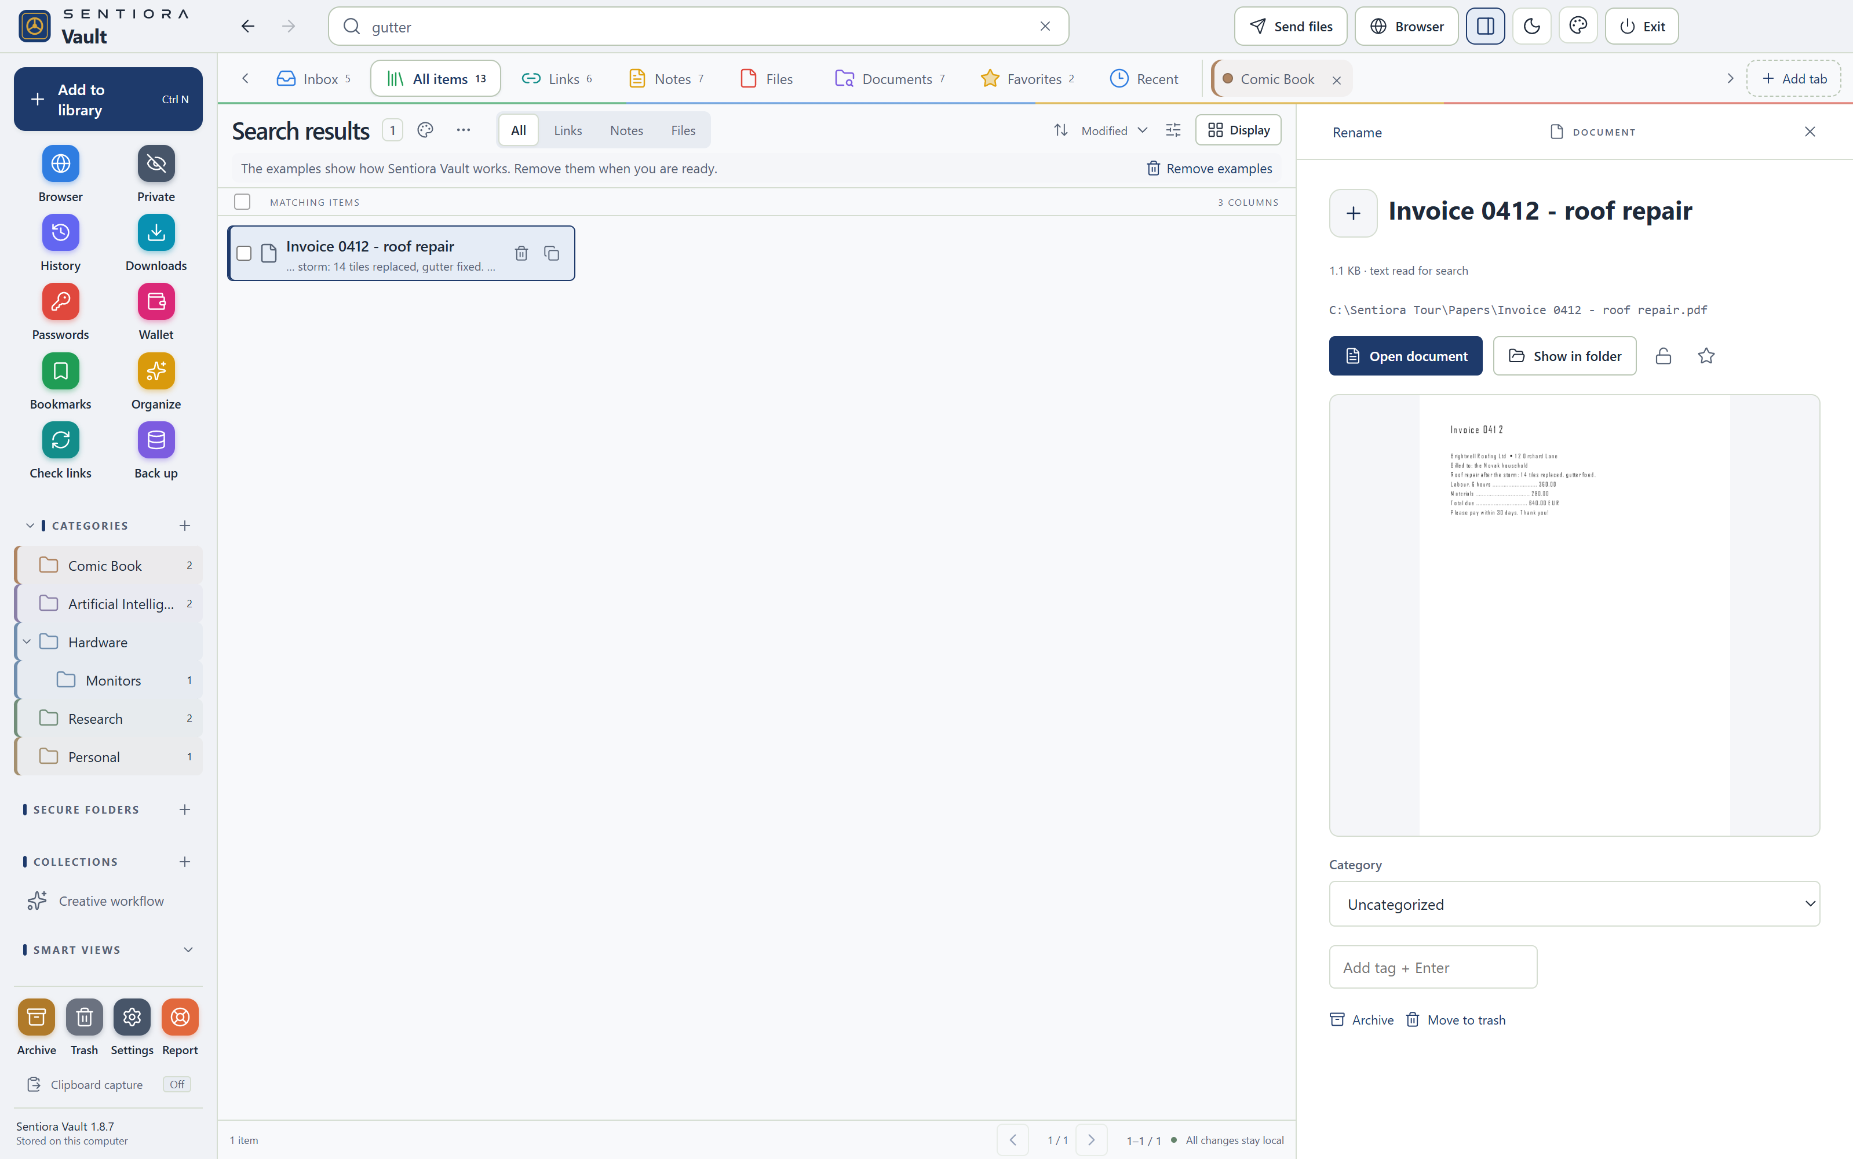
Task: Open the results color palette icon
Action: pos(425,130)
